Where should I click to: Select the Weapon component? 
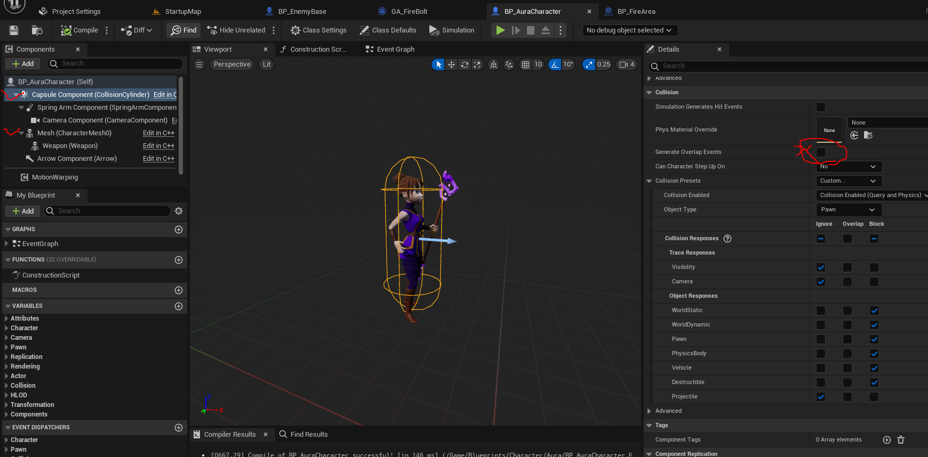click(70, 146)
